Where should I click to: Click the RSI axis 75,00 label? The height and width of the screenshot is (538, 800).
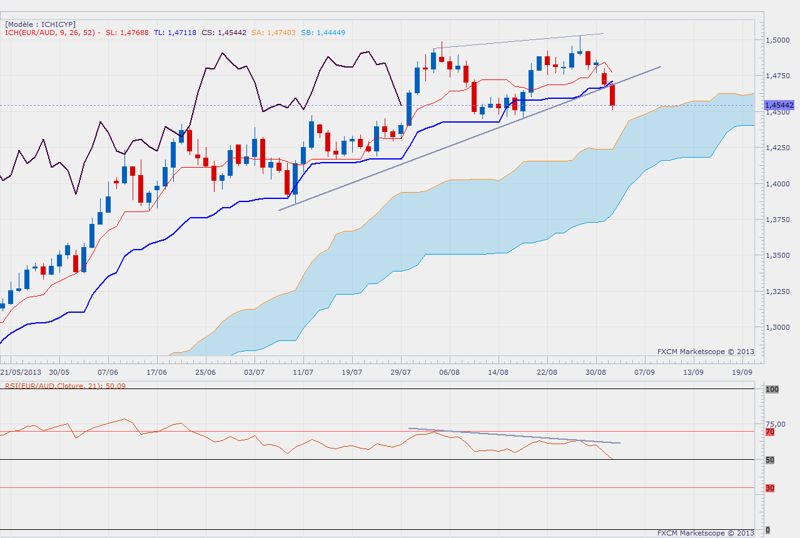776,424
